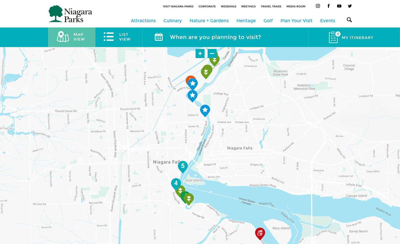
Task: Click blue star marker overlapping orange marker
Action: point(193,84)
